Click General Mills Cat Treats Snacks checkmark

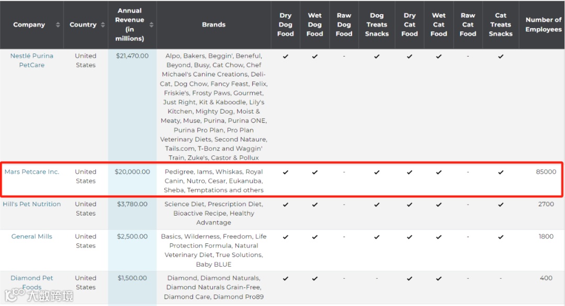[501, 237]
